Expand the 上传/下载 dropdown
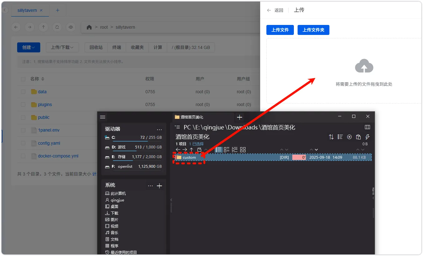Image resolution: width=423 pixels, height=256 pixels. coord(62,47)
